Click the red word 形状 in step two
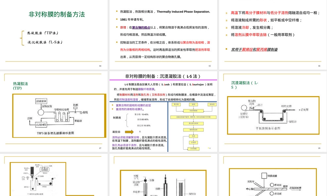 click(x=263, y=20)
